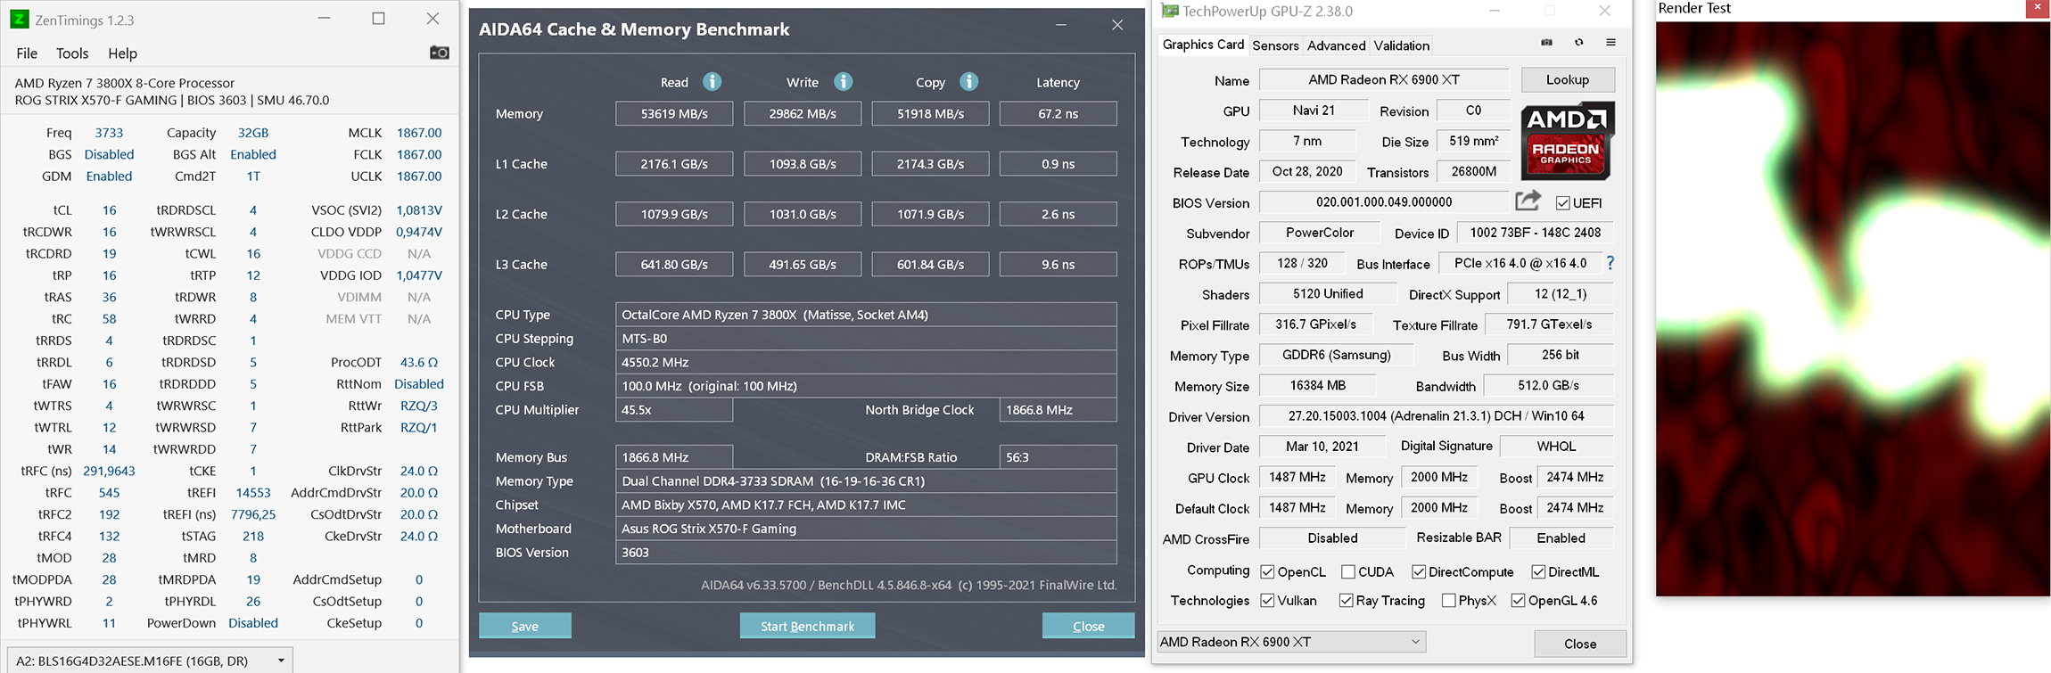Click Save in AIDA64 benchmark
Image resolution: width=2051 pixels, height=673 pixels.
pos(525,626)
